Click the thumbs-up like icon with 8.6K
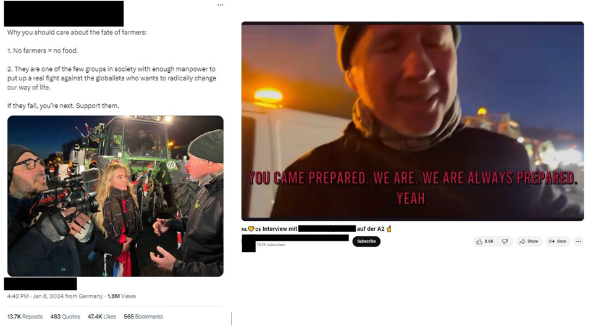The height and width of the screenshot is (329, 593). pyautogui.click(x=485, y=241)
